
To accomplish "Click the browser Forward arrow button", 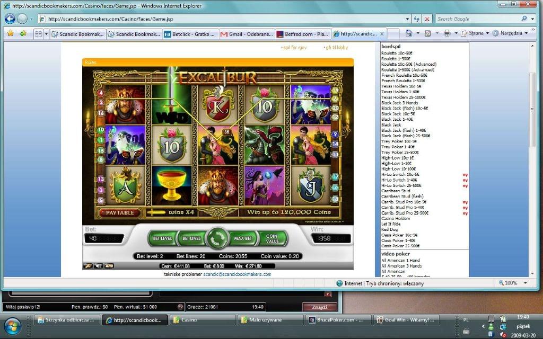I will pyautogui.click(x=22, y=19).
